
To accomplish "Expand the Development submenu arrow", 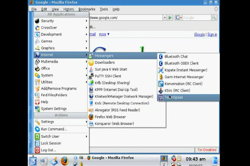I will 86,34.
